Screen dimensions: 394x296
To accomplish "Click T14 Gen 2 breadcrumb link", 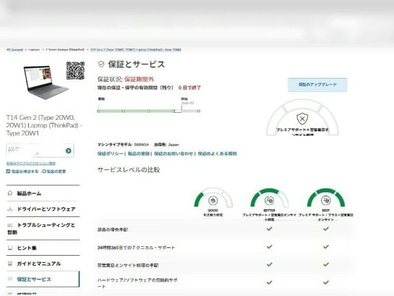I will (136, 50).
